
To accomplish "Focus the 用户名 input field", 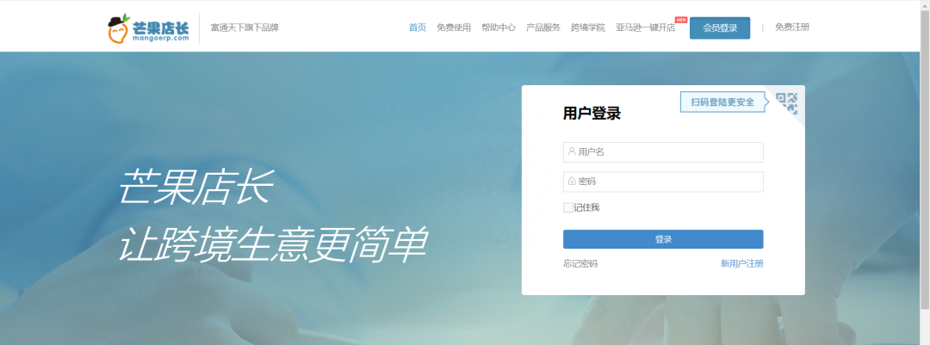I will click(x=663, y=151).
